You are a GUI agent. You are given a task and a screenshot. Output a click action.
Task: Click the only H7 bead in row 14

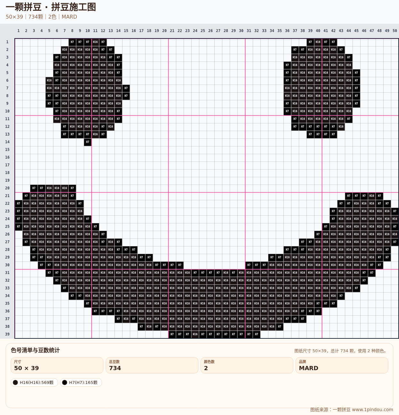[x=88, y=142]
